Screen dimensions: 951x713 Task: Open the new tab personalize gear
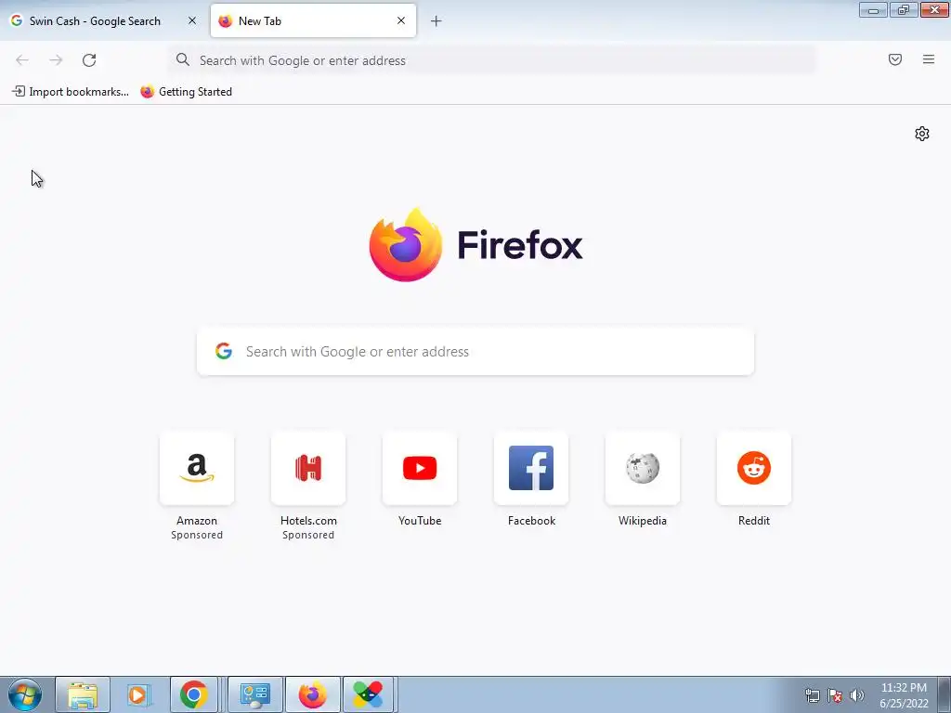[x=922, y=134]
